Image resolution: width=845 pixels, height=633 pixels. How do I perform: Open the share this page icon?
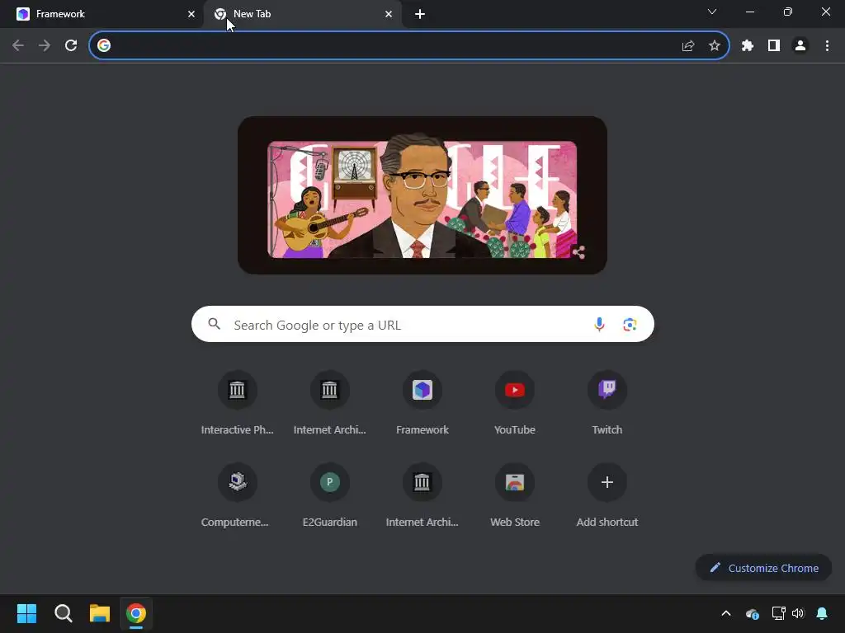point(688,46)
